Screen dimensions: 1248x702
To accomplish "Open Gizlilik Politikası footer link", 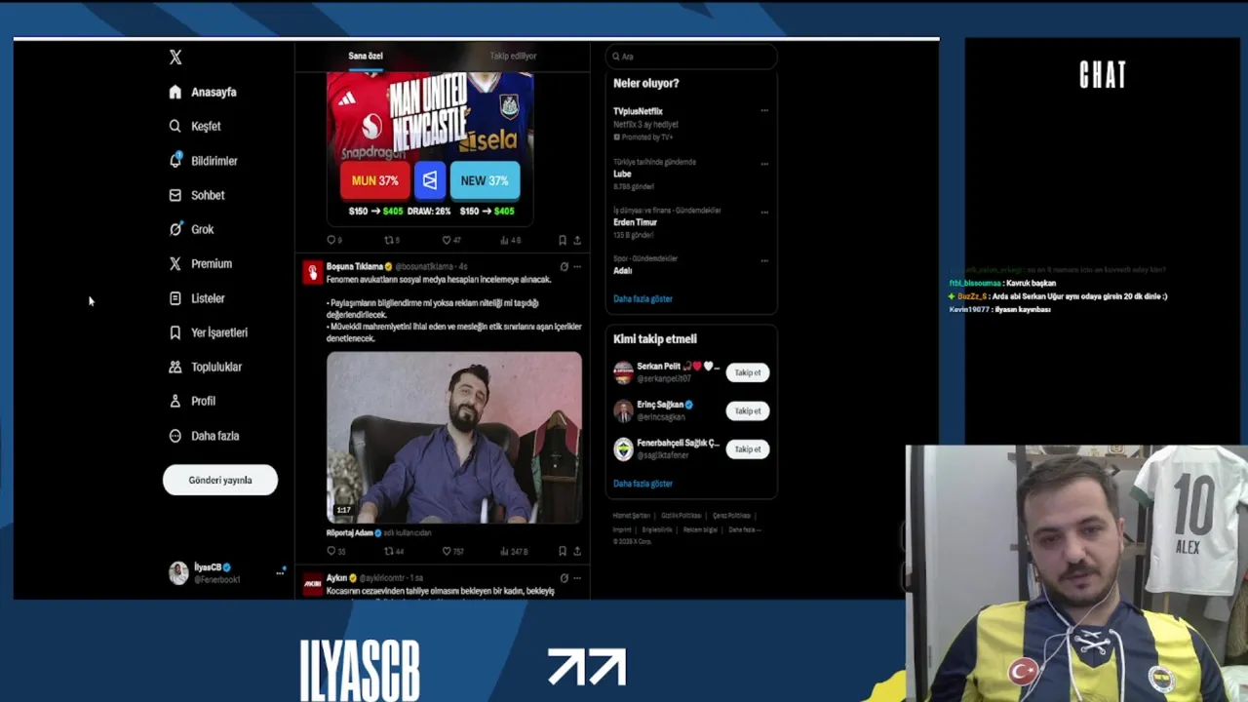I will (x=681, y=516).
